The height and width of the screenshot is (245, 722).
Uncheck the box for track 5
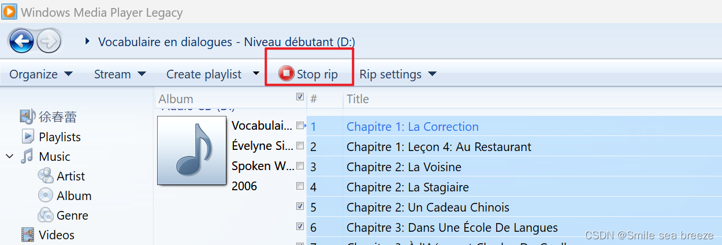click(x=300, y=206)
